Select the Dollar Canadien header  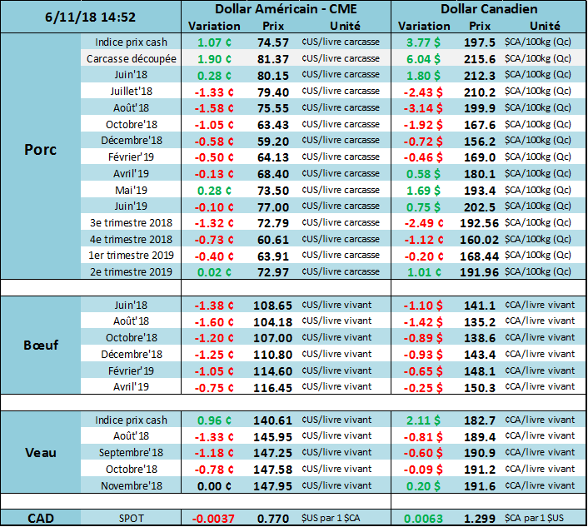488,9
